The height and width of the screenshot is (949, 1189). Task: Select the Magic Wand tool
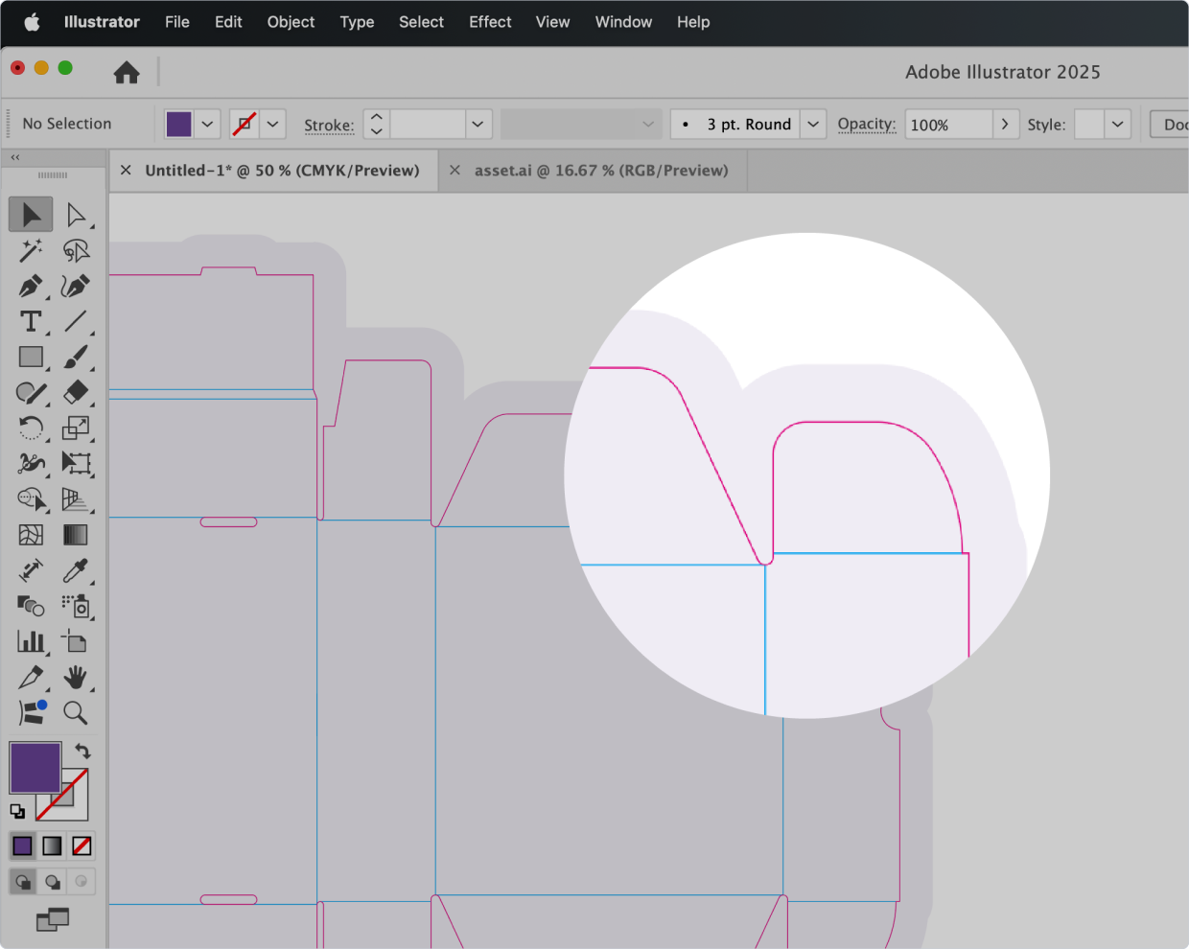coord(31,251)
